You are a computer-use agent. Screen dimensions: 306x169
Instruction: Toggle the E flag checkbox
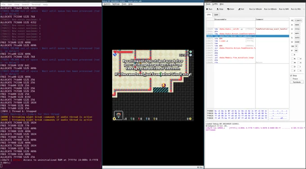coord(292,55)
